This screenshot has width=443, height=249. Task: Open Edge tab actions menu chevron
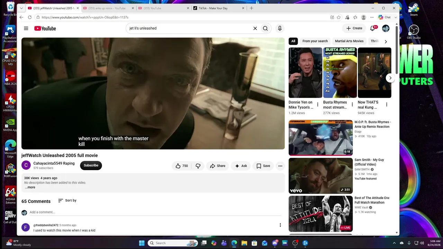21,8
